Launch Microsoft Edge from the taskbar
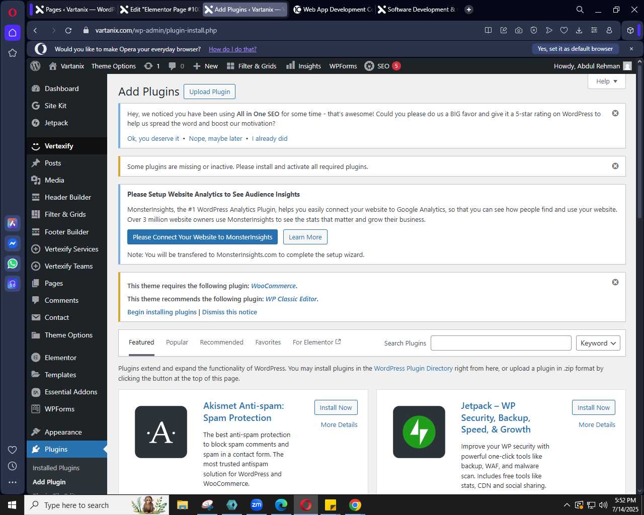 [x=281, y=505]
